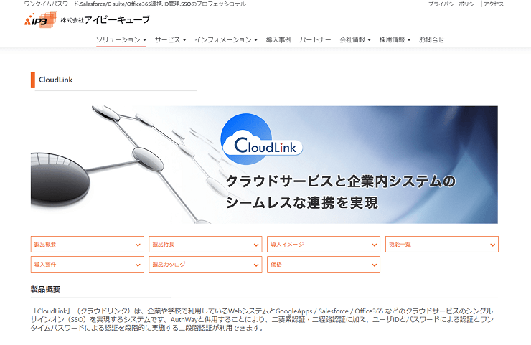Click the banner text シームレスな連携を実現
Screen dimensions: 531x345
coord(301,203)
